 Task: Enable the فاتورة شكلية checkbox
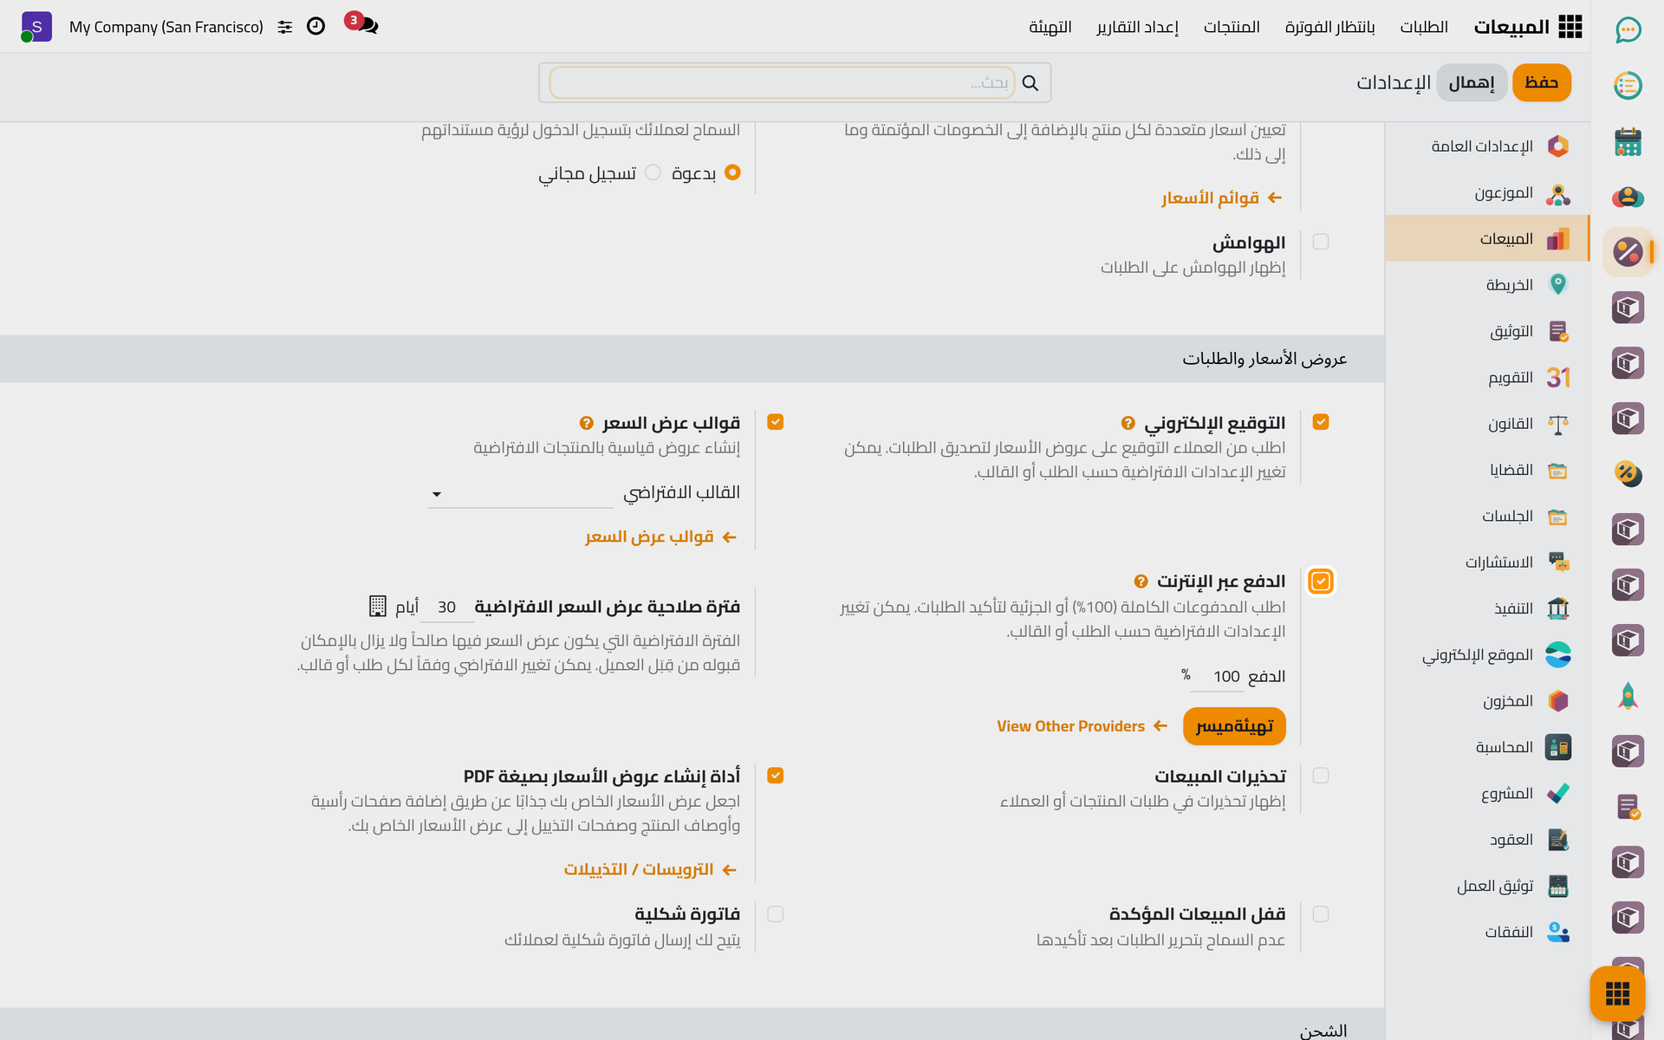776,914
